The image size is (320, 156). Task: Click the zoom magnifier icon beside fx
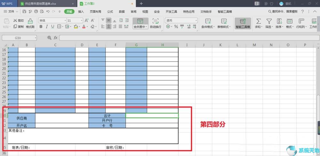click(49, 38)
